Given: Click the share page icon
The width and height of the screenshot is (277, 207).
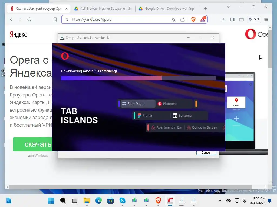Looking at the screenshot, I should click(x=183, y=19).
